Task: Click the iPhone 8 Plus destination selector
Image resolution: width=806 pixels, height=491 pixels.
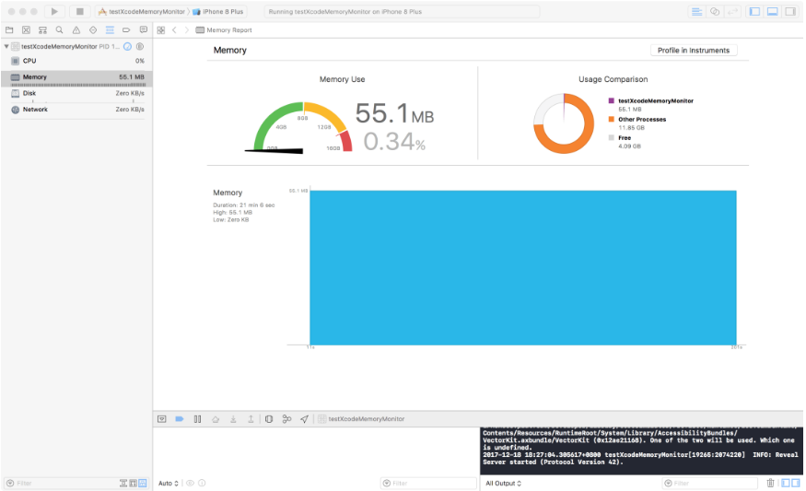Action: pos(218,11)
